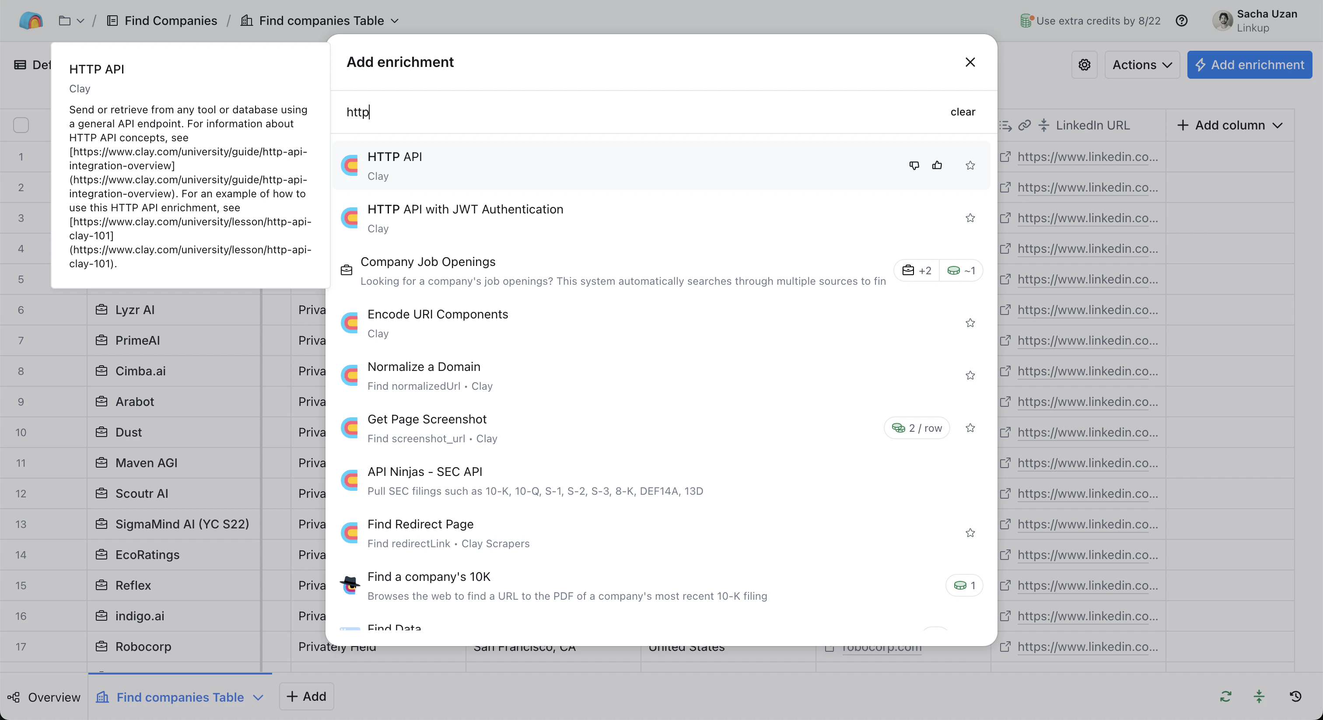
Task: Tick the select-all rows checkbox
Action: pyautogui.click(x=21, y=125)
